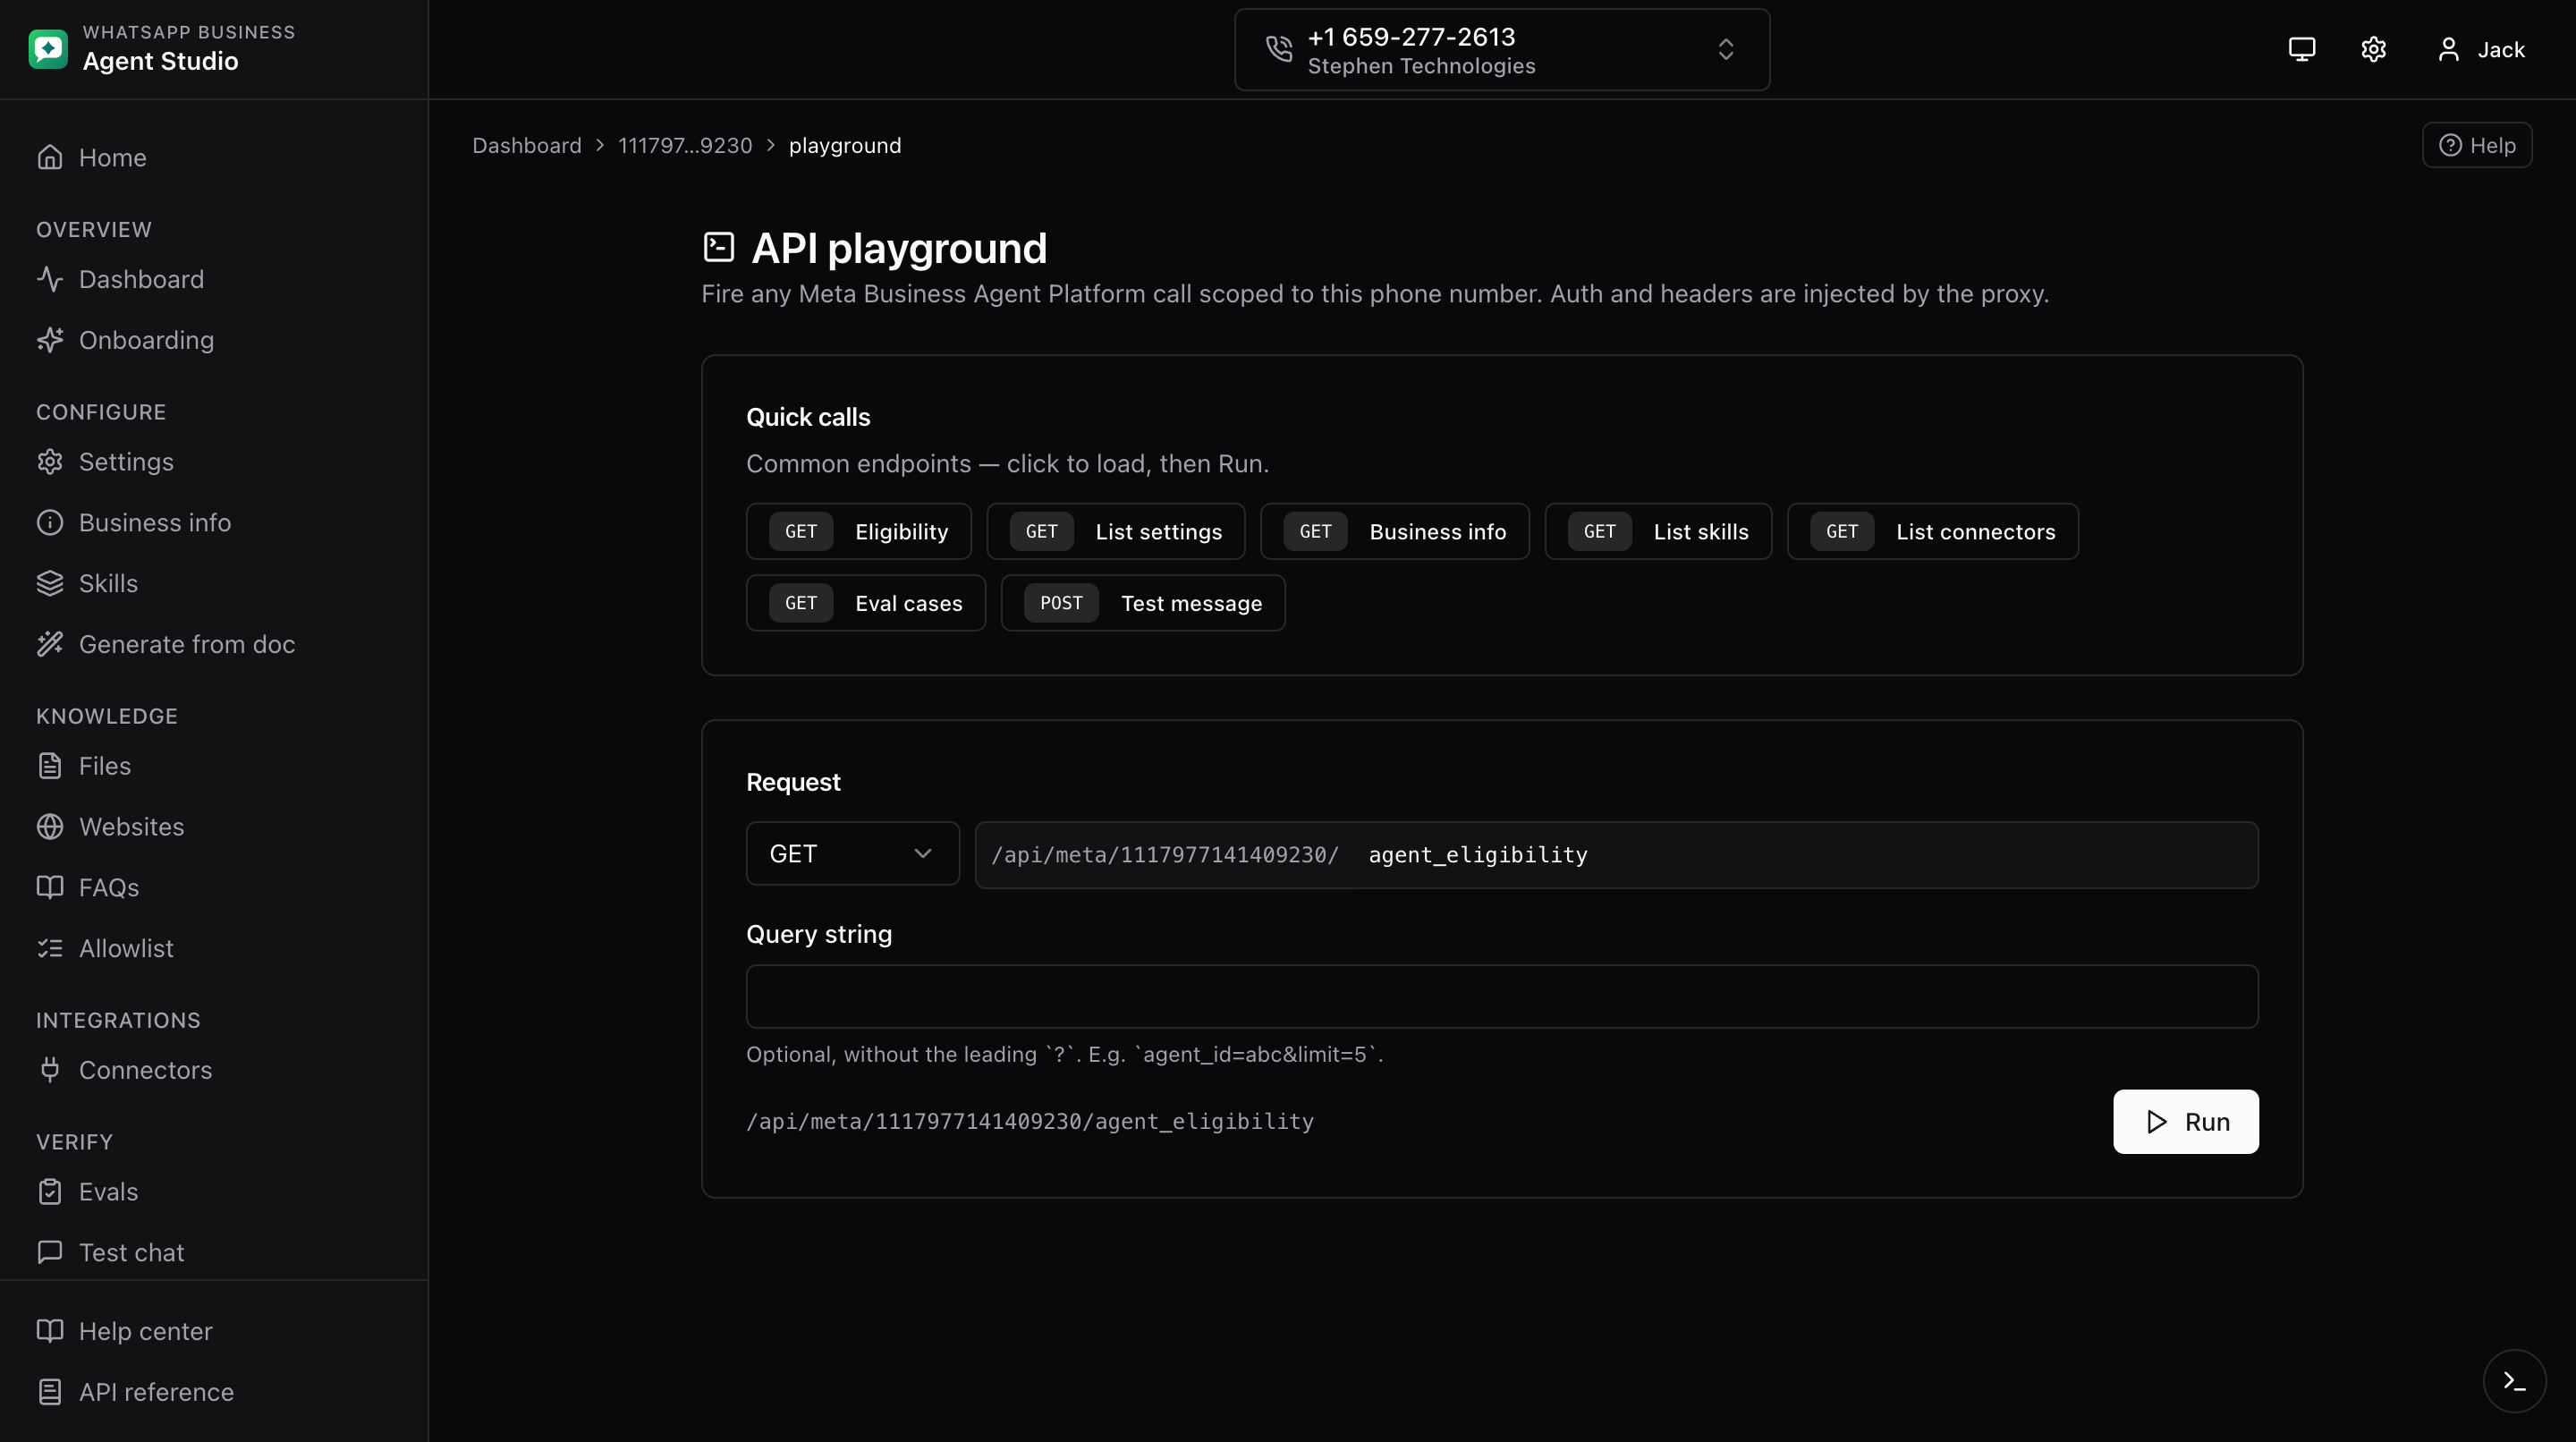Open Help center link
Screen dimensions: 2576x1442
coord(214,1331)
